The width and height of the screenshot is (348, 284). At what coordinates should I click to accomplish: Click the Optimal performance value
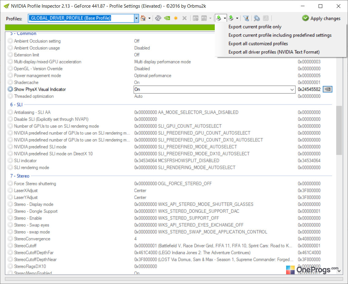[153, 75]
